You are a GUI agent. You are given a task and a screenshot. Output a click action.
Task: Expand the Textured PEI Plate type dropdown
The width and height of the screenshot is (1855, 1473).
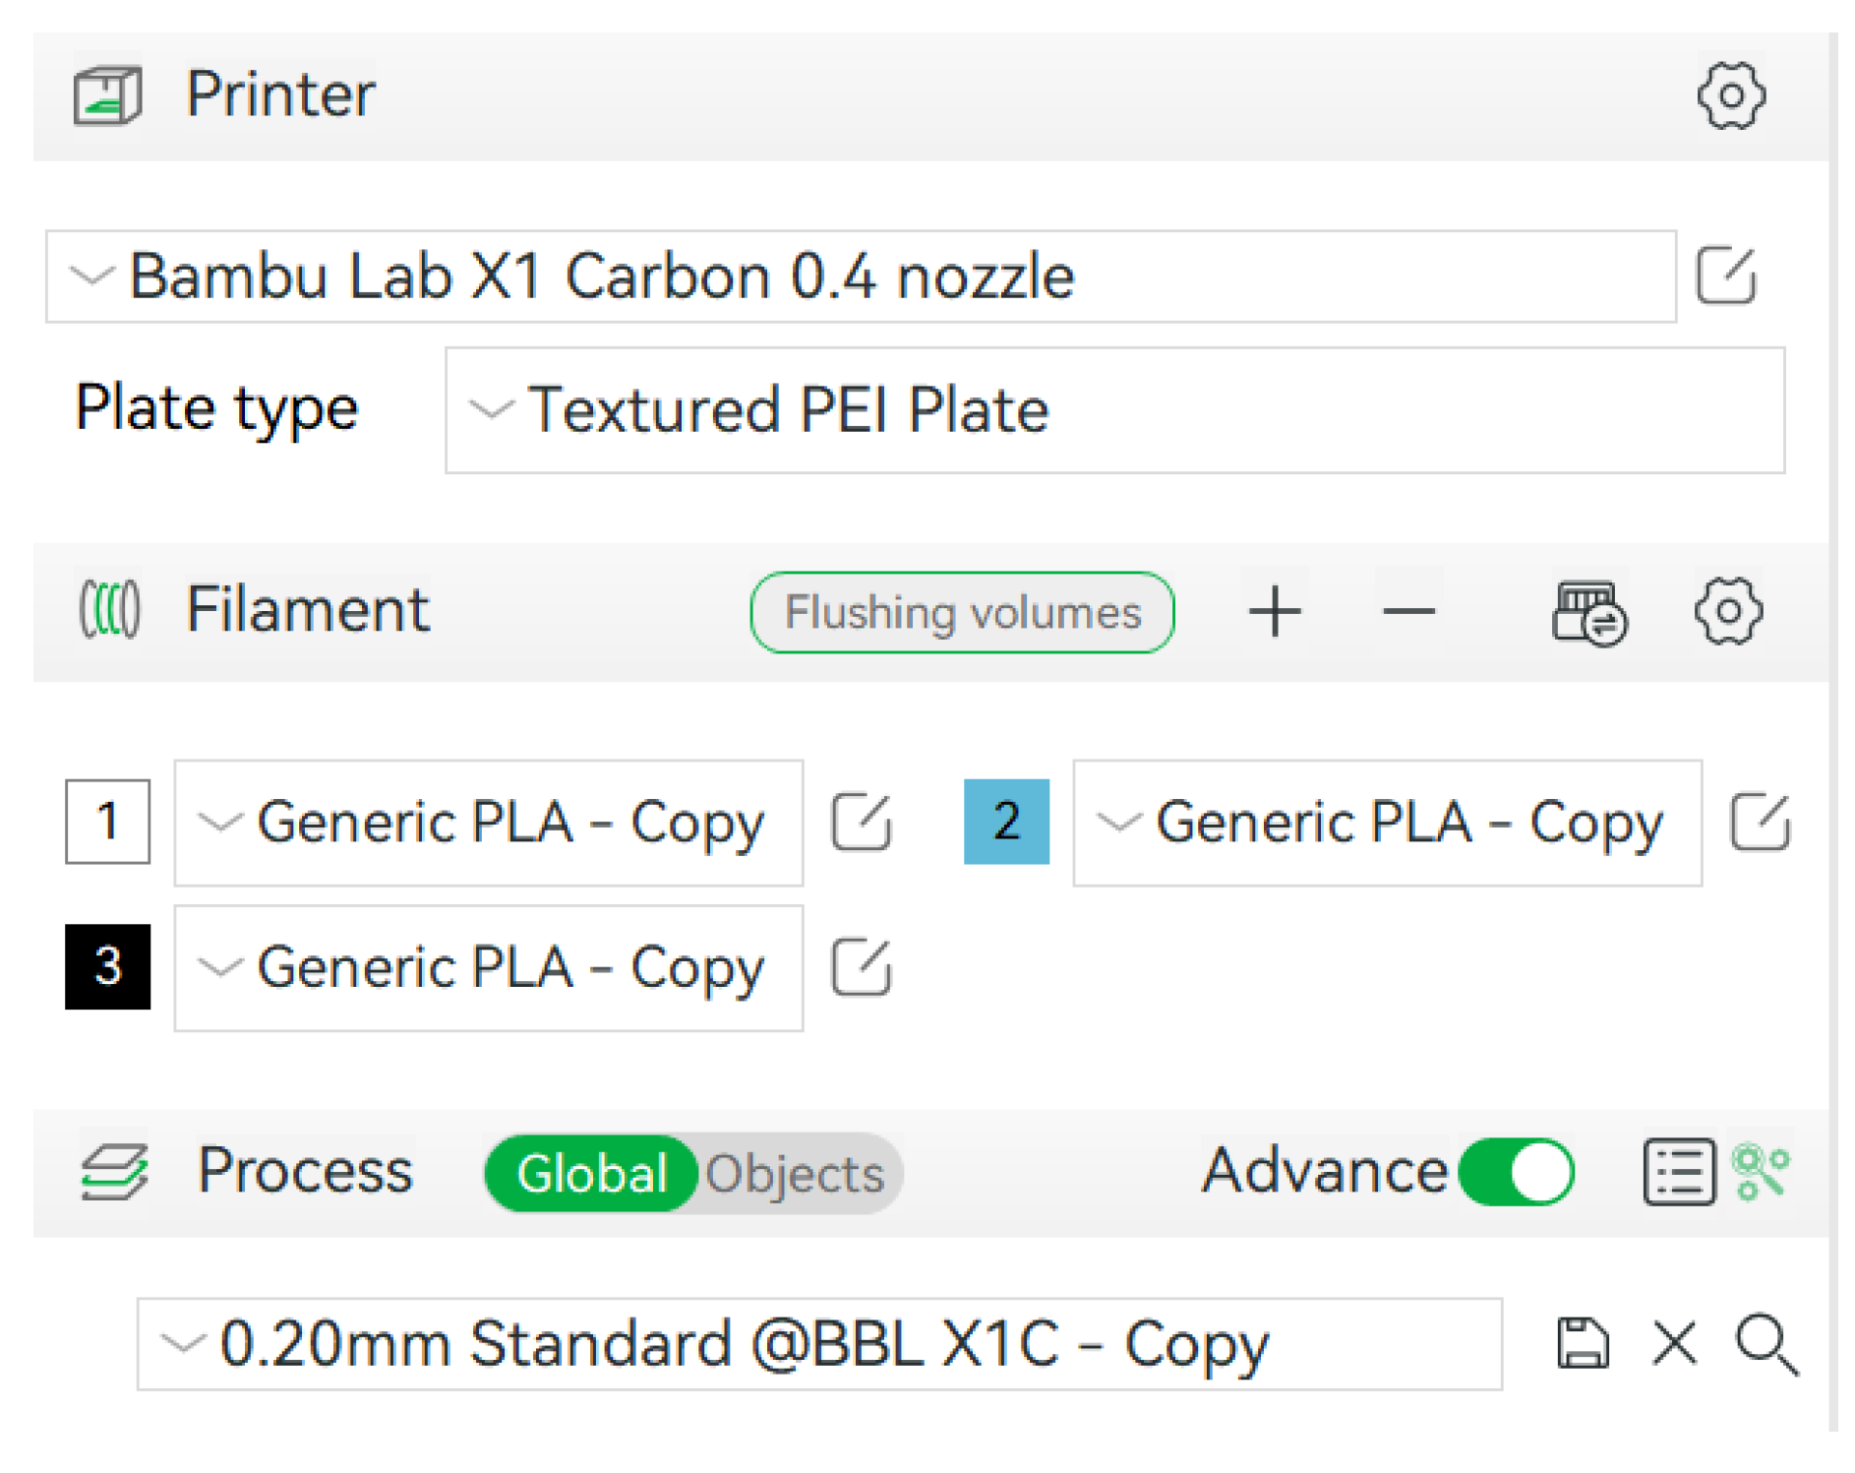pyautogui.click(x=1113, y=409)
